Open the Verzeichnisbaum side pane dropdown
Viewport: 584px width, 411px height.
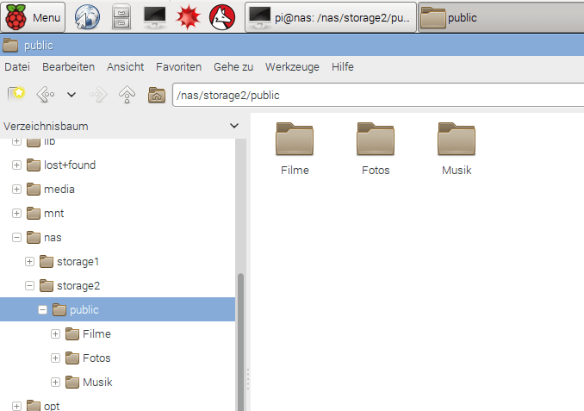tap(233, 127)
